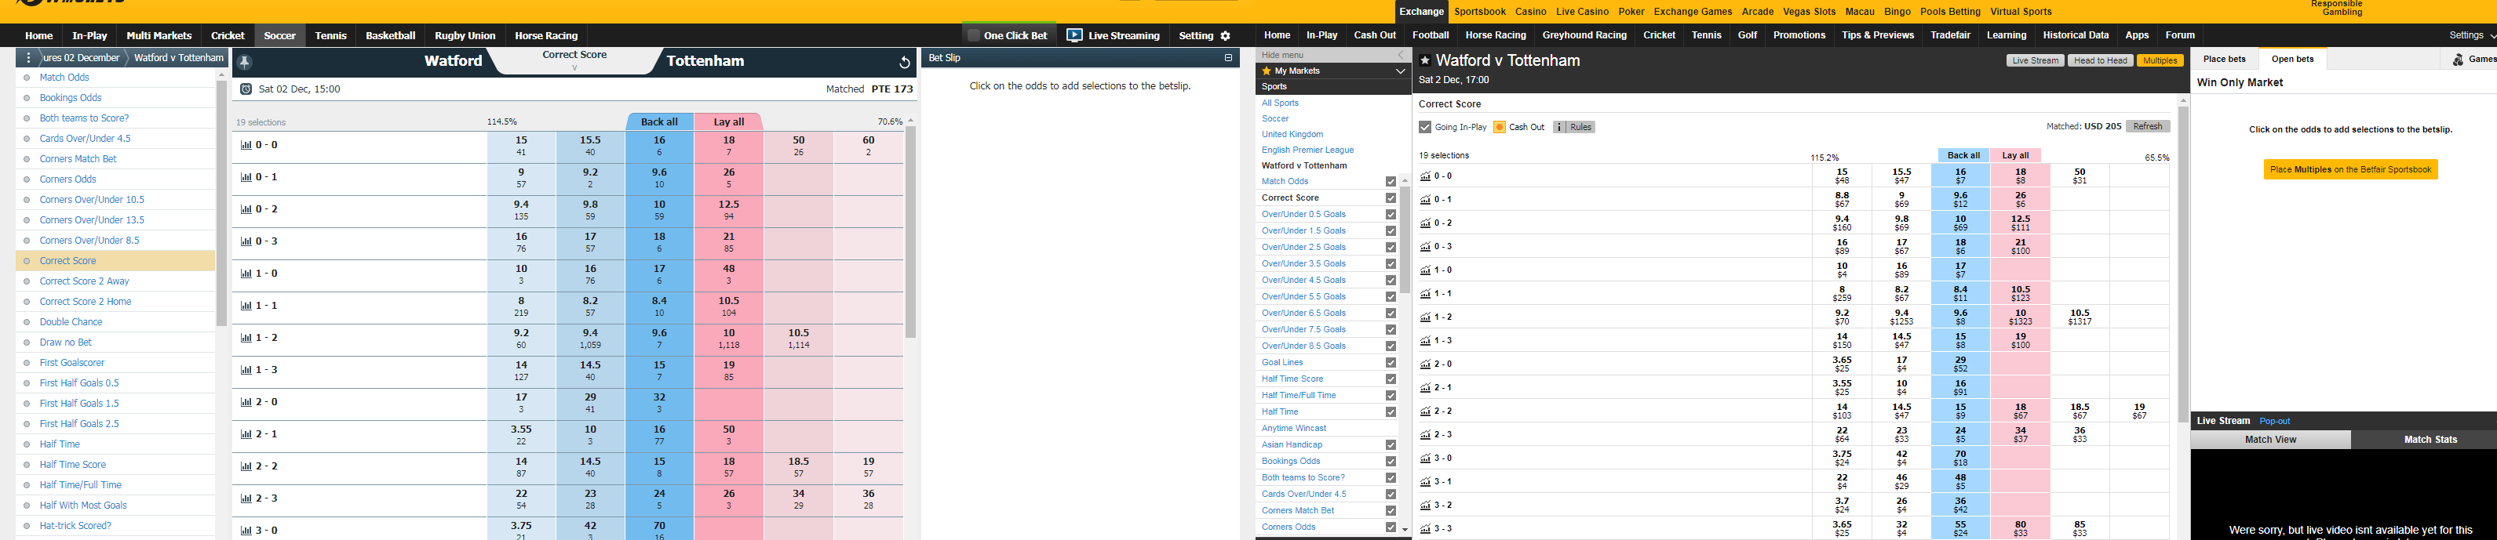The height and width of the screenshot is (540, 2497).
Task: Click the Head to Head button
Action: coord(2101,61)
